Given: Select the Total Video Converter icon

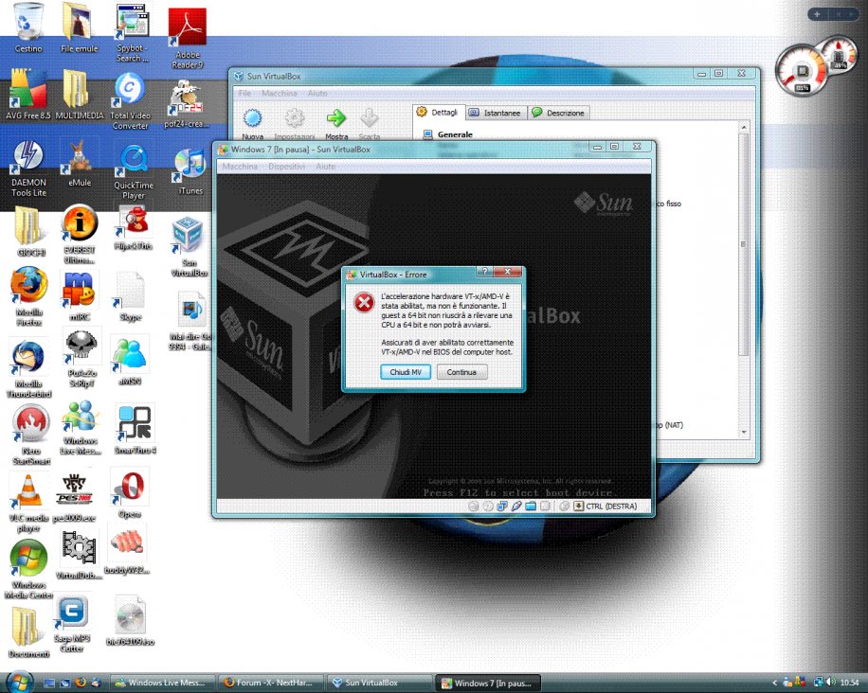Looking at the screenshot, I should point(130,101).
